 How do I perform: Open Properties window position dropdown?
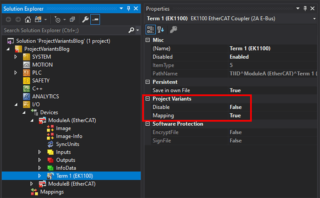(298, 9)
